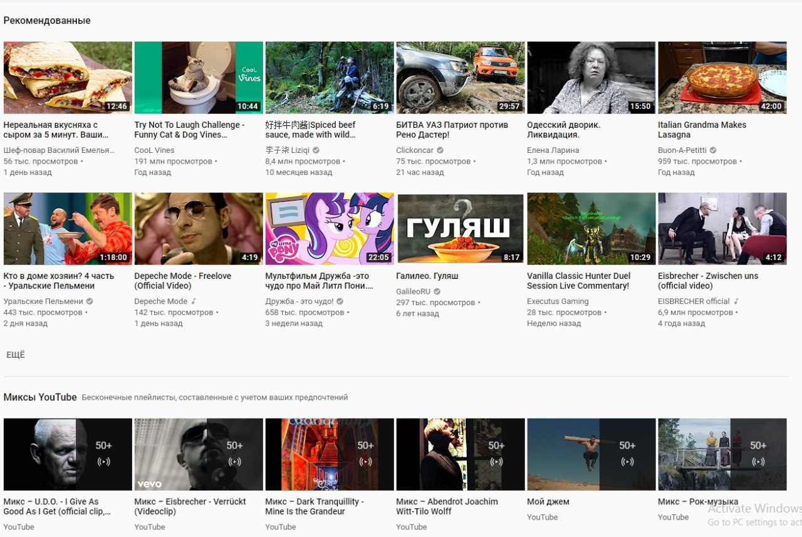This screenshot has height=537, width=802.
Task: Go to Елена Ларина channel
Action: [x=553, y=150]
